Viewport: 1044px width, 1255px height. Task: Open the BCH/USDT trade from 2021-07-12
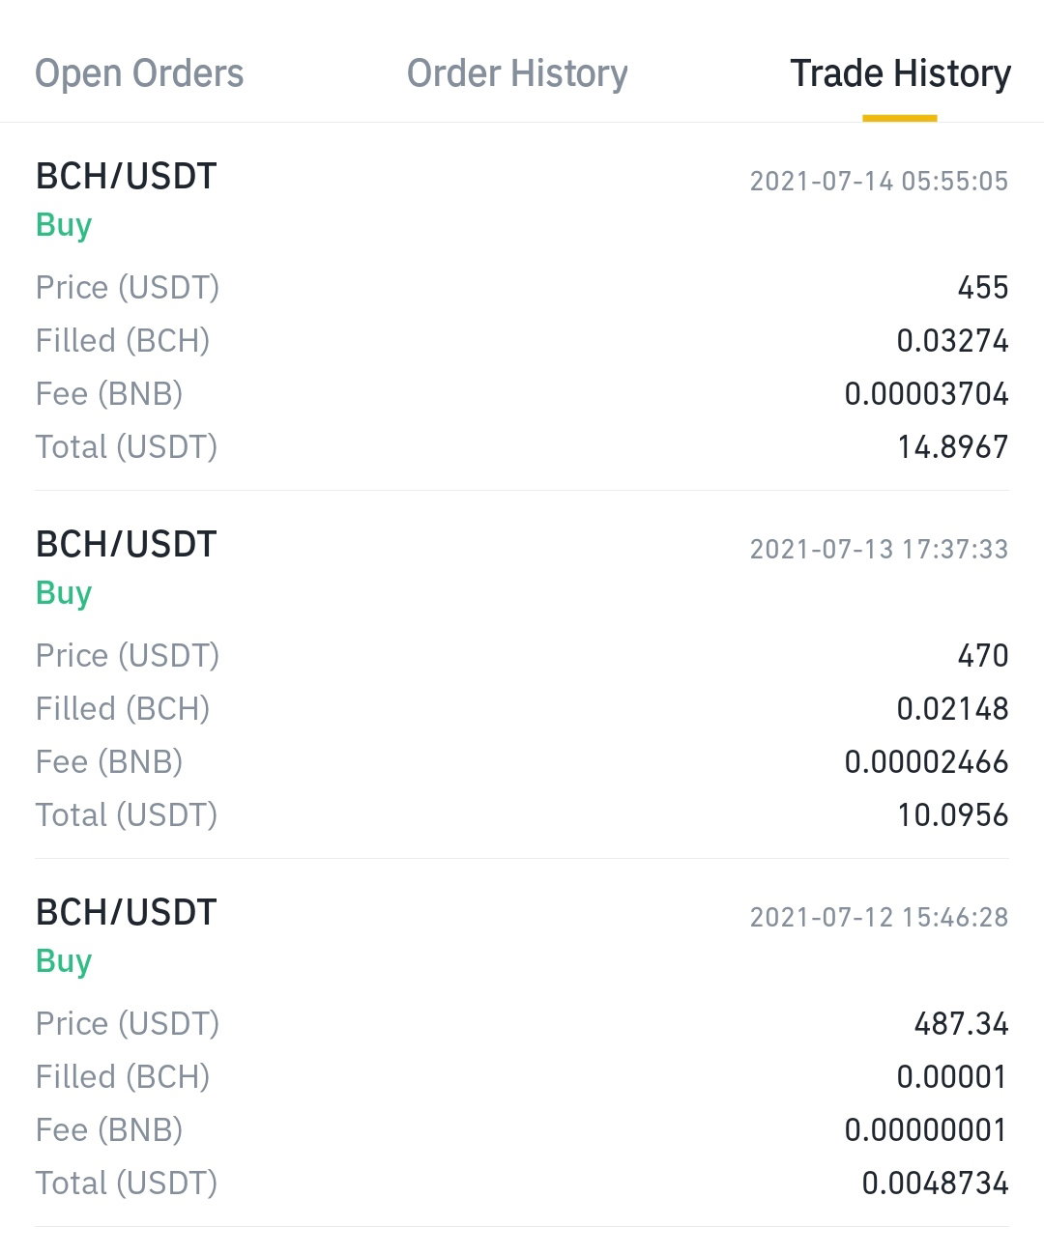[522, 1042]
